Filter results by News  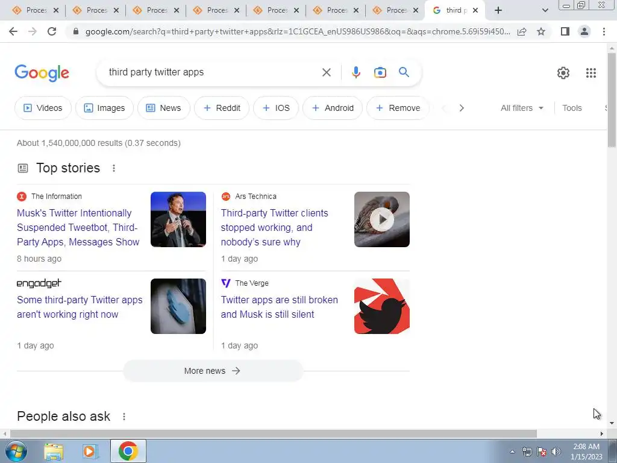[164, 108]
